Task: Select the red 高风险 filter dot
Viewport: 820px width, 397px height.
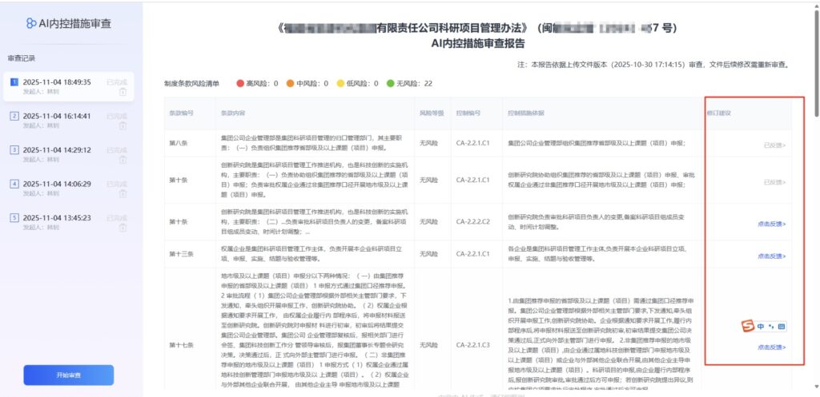Action: 240,83
